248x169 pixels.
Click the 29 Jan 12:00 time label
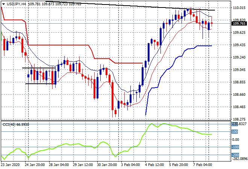(x=83, y=165)
